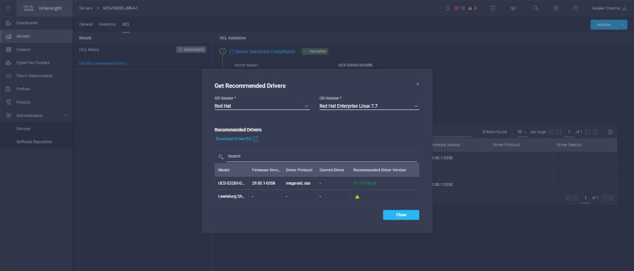Screen dimensions: 634x271
Task: Click the Lewisburg SA... model cell
Action: [231, 196]
